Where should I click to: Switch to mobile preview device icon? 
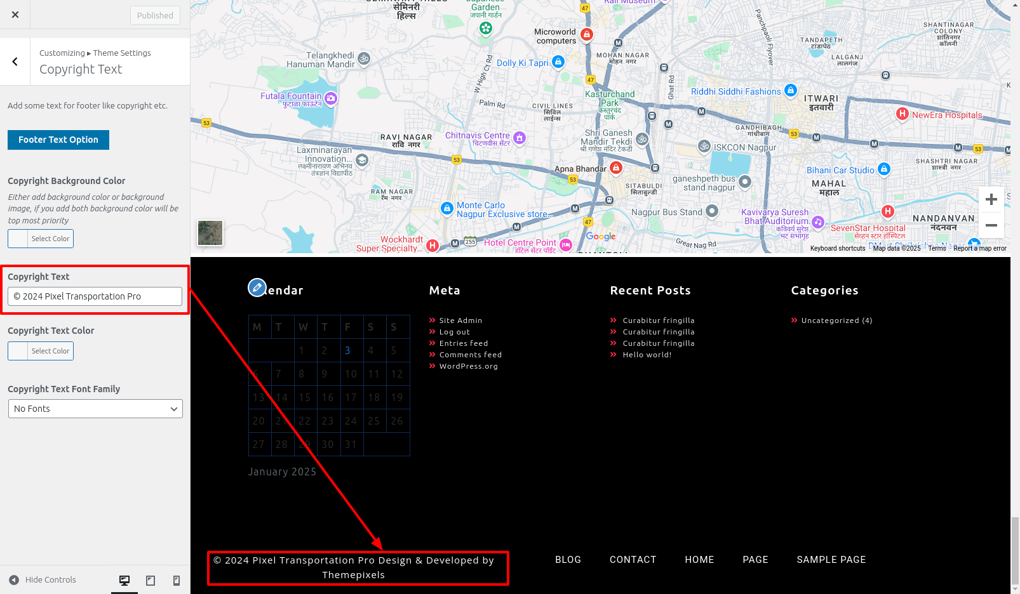tap(177, 580)
